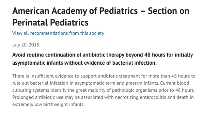Click the 'July 20, 2015' date
Image resolution: width=201 pixels, height=113 pixels.
(26, 45)
